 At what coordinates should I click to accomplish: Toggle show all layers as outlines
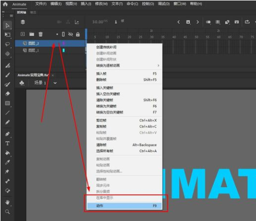pyautogui.click(x=63, y=34)
